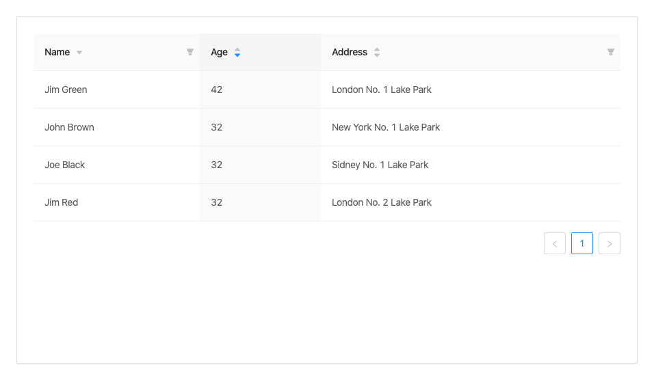Screen dimensions: 654x380
Task: Click New York No. 1 Lake Park address
Action: coord(386,127)
